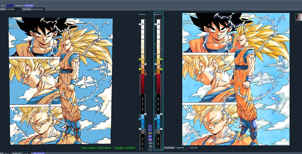302x154 pixels.
Task: Open the Color Match mesh mode dropdown
Action: click(14, 9)
